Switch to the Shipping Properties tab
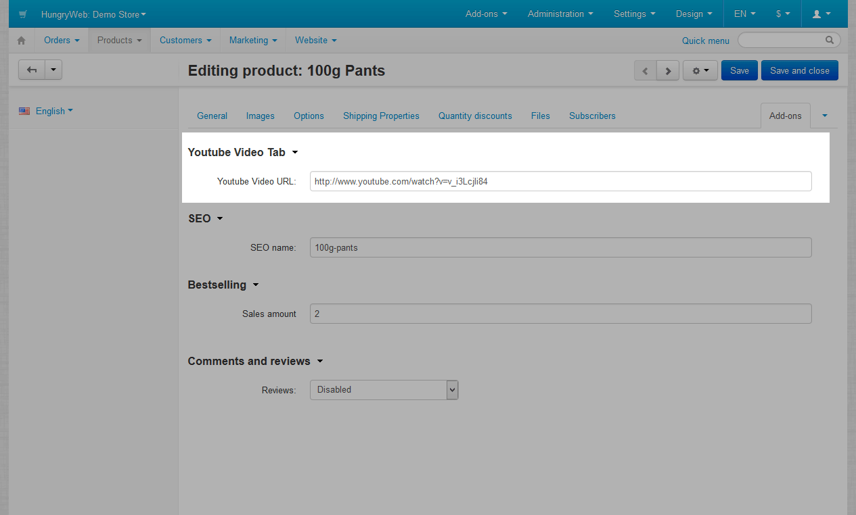This screenshot has width=856, height=515. pos(381,116)
